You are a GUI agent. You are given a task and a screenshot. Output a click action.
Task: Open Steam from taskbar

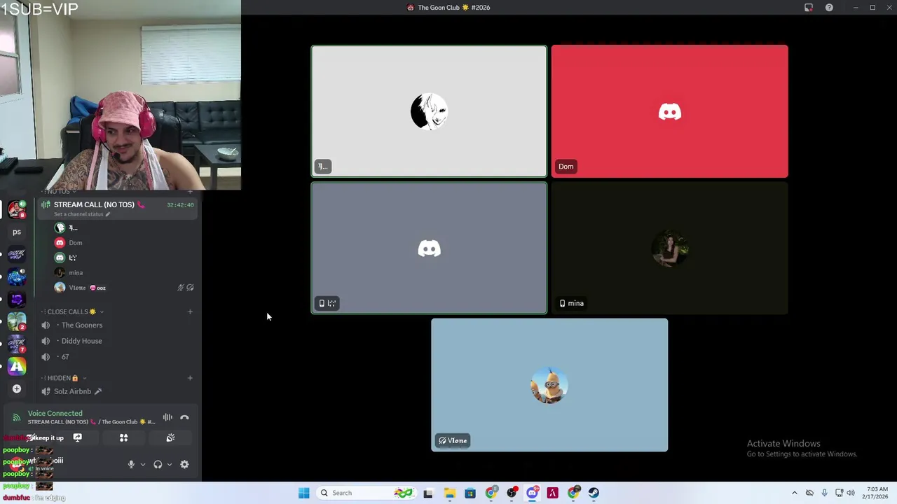[x=594, y=493]
